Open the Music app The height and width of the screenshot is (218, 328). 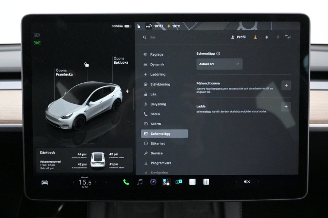tap(140, 182)
